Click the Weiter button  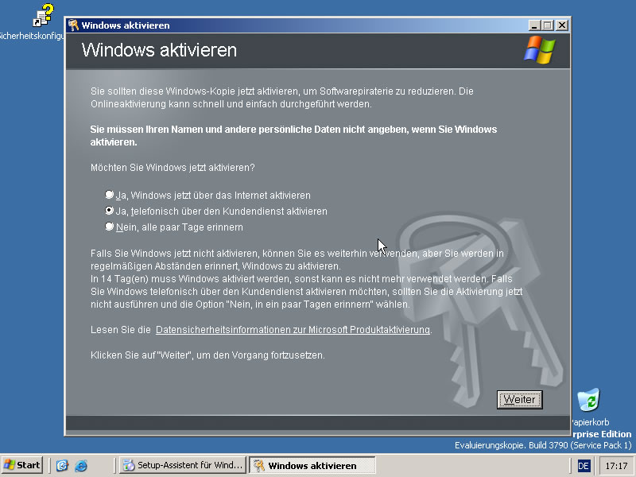(x=520, y=400)
